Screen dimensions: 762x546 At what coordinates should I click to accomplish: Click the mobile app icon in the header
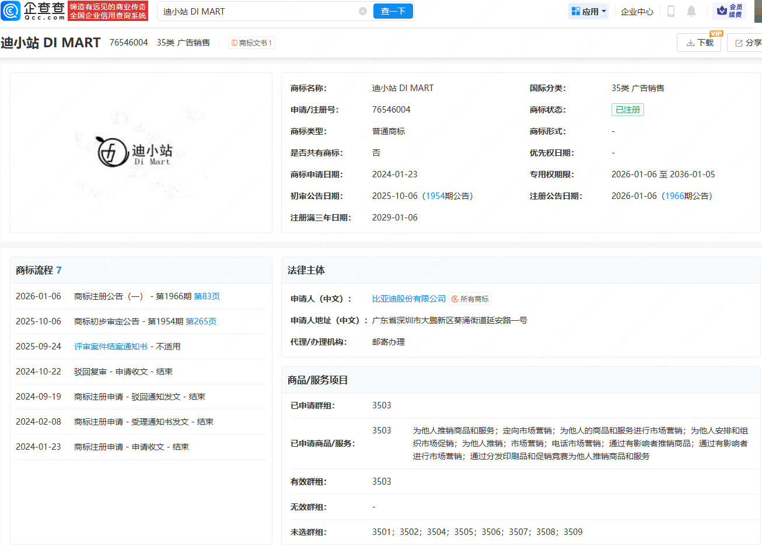[670, 10]
